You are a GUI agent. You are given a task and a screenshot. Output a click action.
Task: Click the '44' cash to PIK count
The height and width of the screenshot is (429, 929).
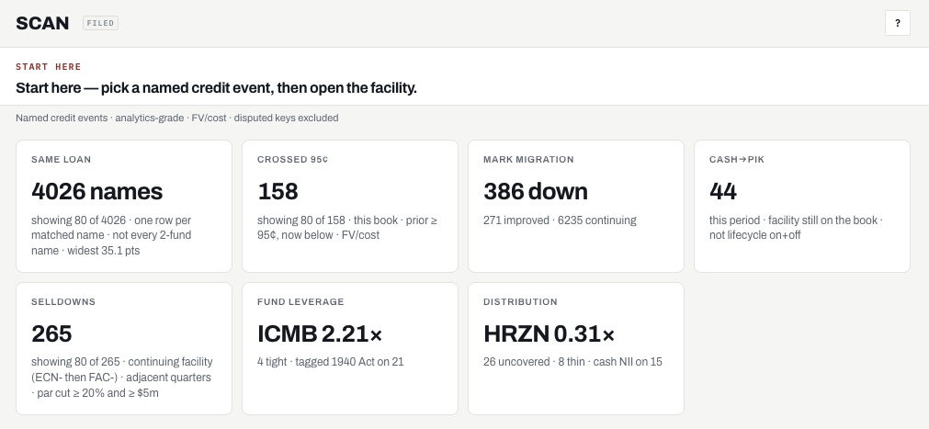tap(723, 191)
